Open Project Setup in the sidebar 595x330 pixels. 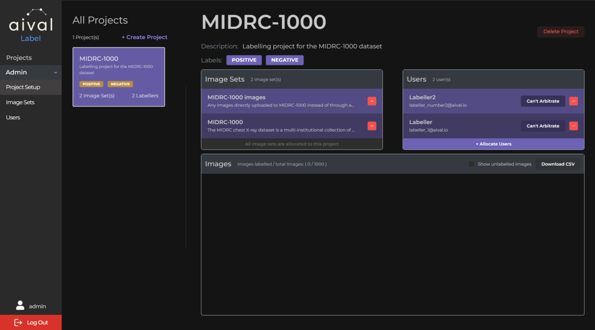(x=22, y=87)
